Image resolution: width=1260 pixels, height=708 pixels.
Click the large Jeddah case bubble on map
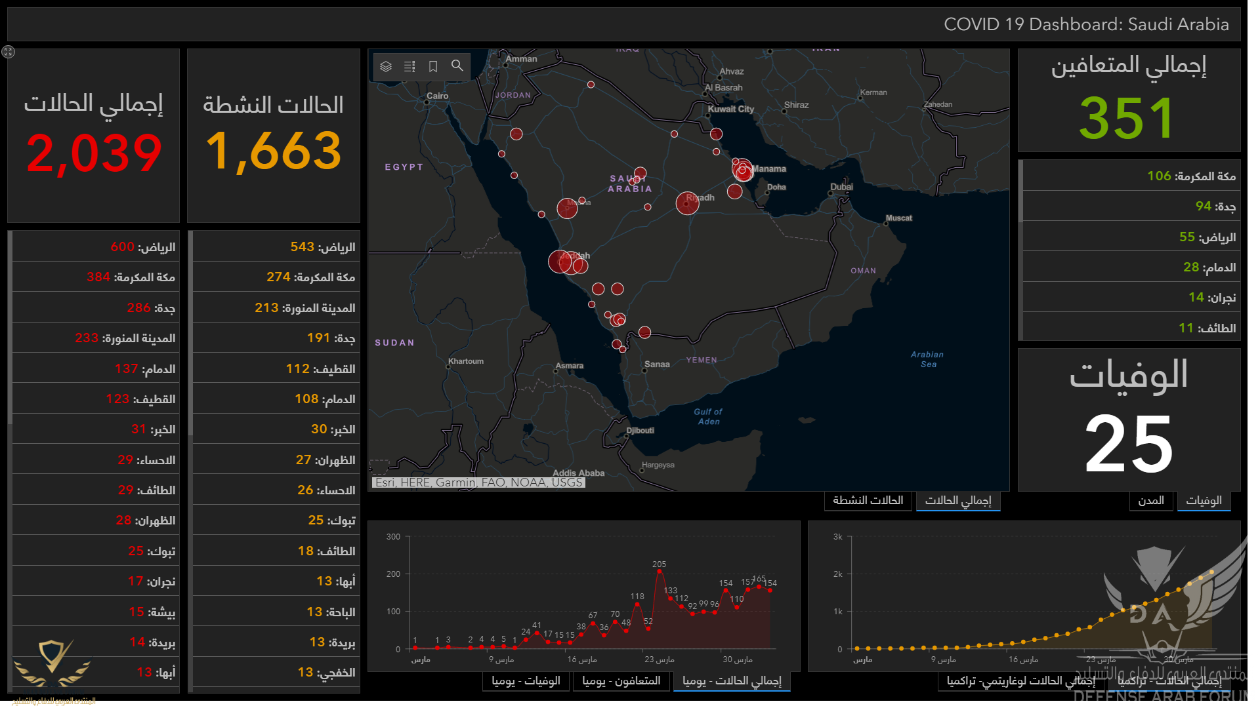560,262
